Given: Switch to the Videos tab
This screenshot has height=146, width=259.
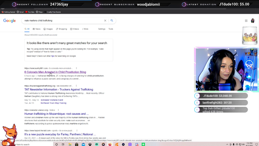Looking at the screenshot, I should [74, 29].
